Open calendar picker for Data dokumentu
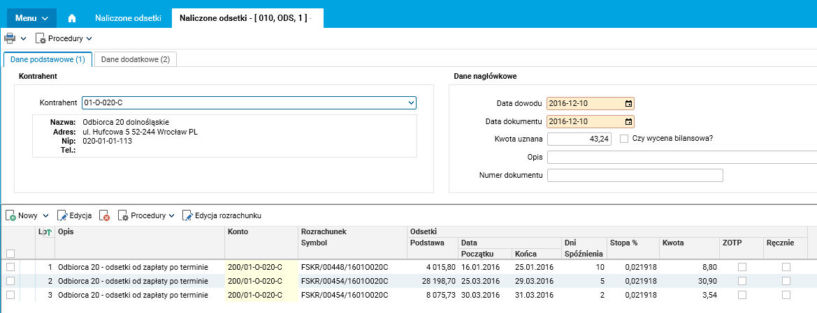817x313 pixels. [628, 122]
